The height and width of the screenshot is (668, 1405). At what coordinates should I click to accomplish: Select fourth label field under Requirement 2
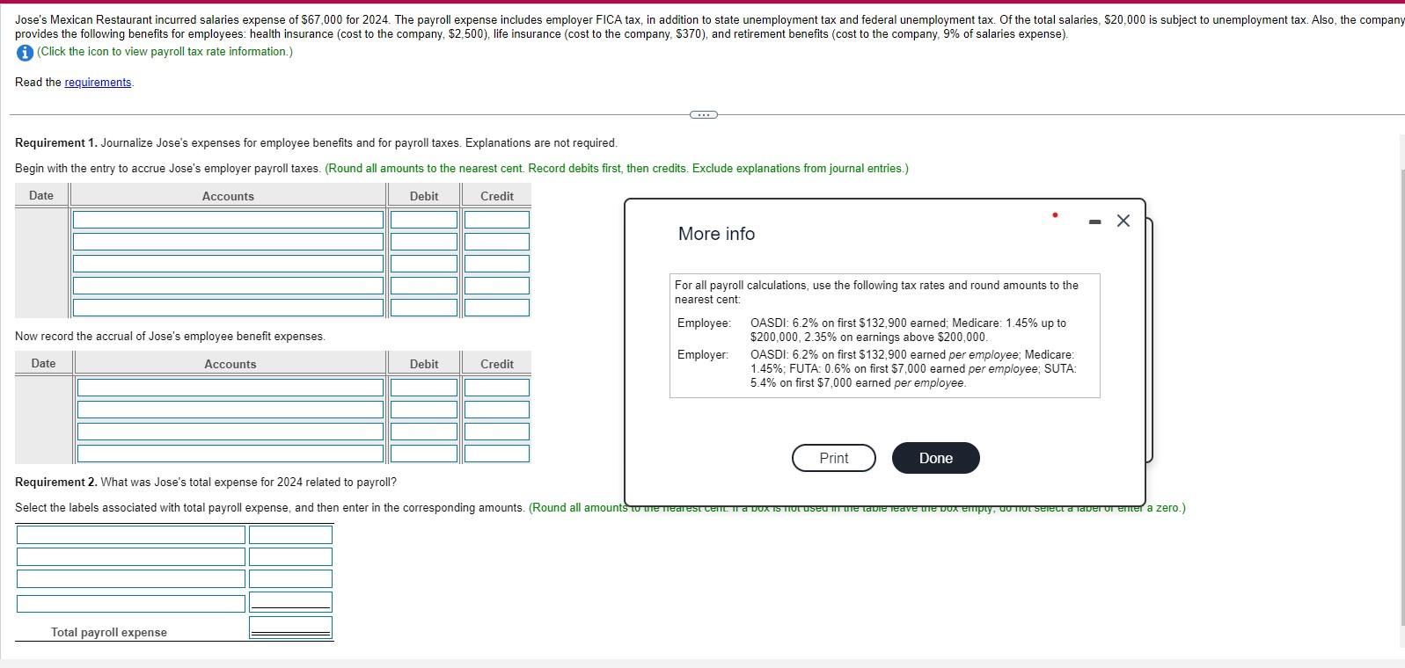131,604
